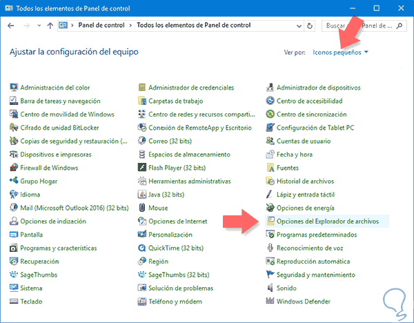Open the Región globe icon
The height and width of the screenshot is (323, 414).
(142, 261)
